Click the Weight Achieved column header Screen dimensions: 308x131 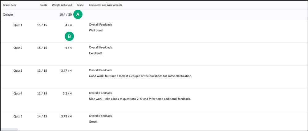click(62, 5)
